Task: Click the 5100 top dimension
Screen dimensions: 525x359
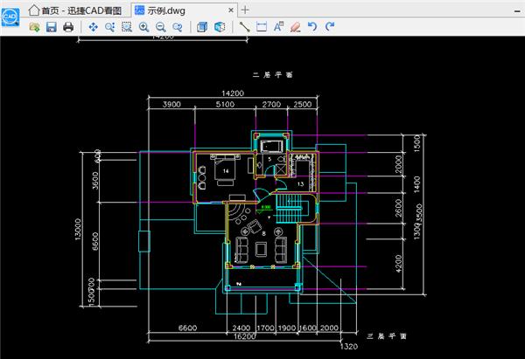Action: (225, 104)
